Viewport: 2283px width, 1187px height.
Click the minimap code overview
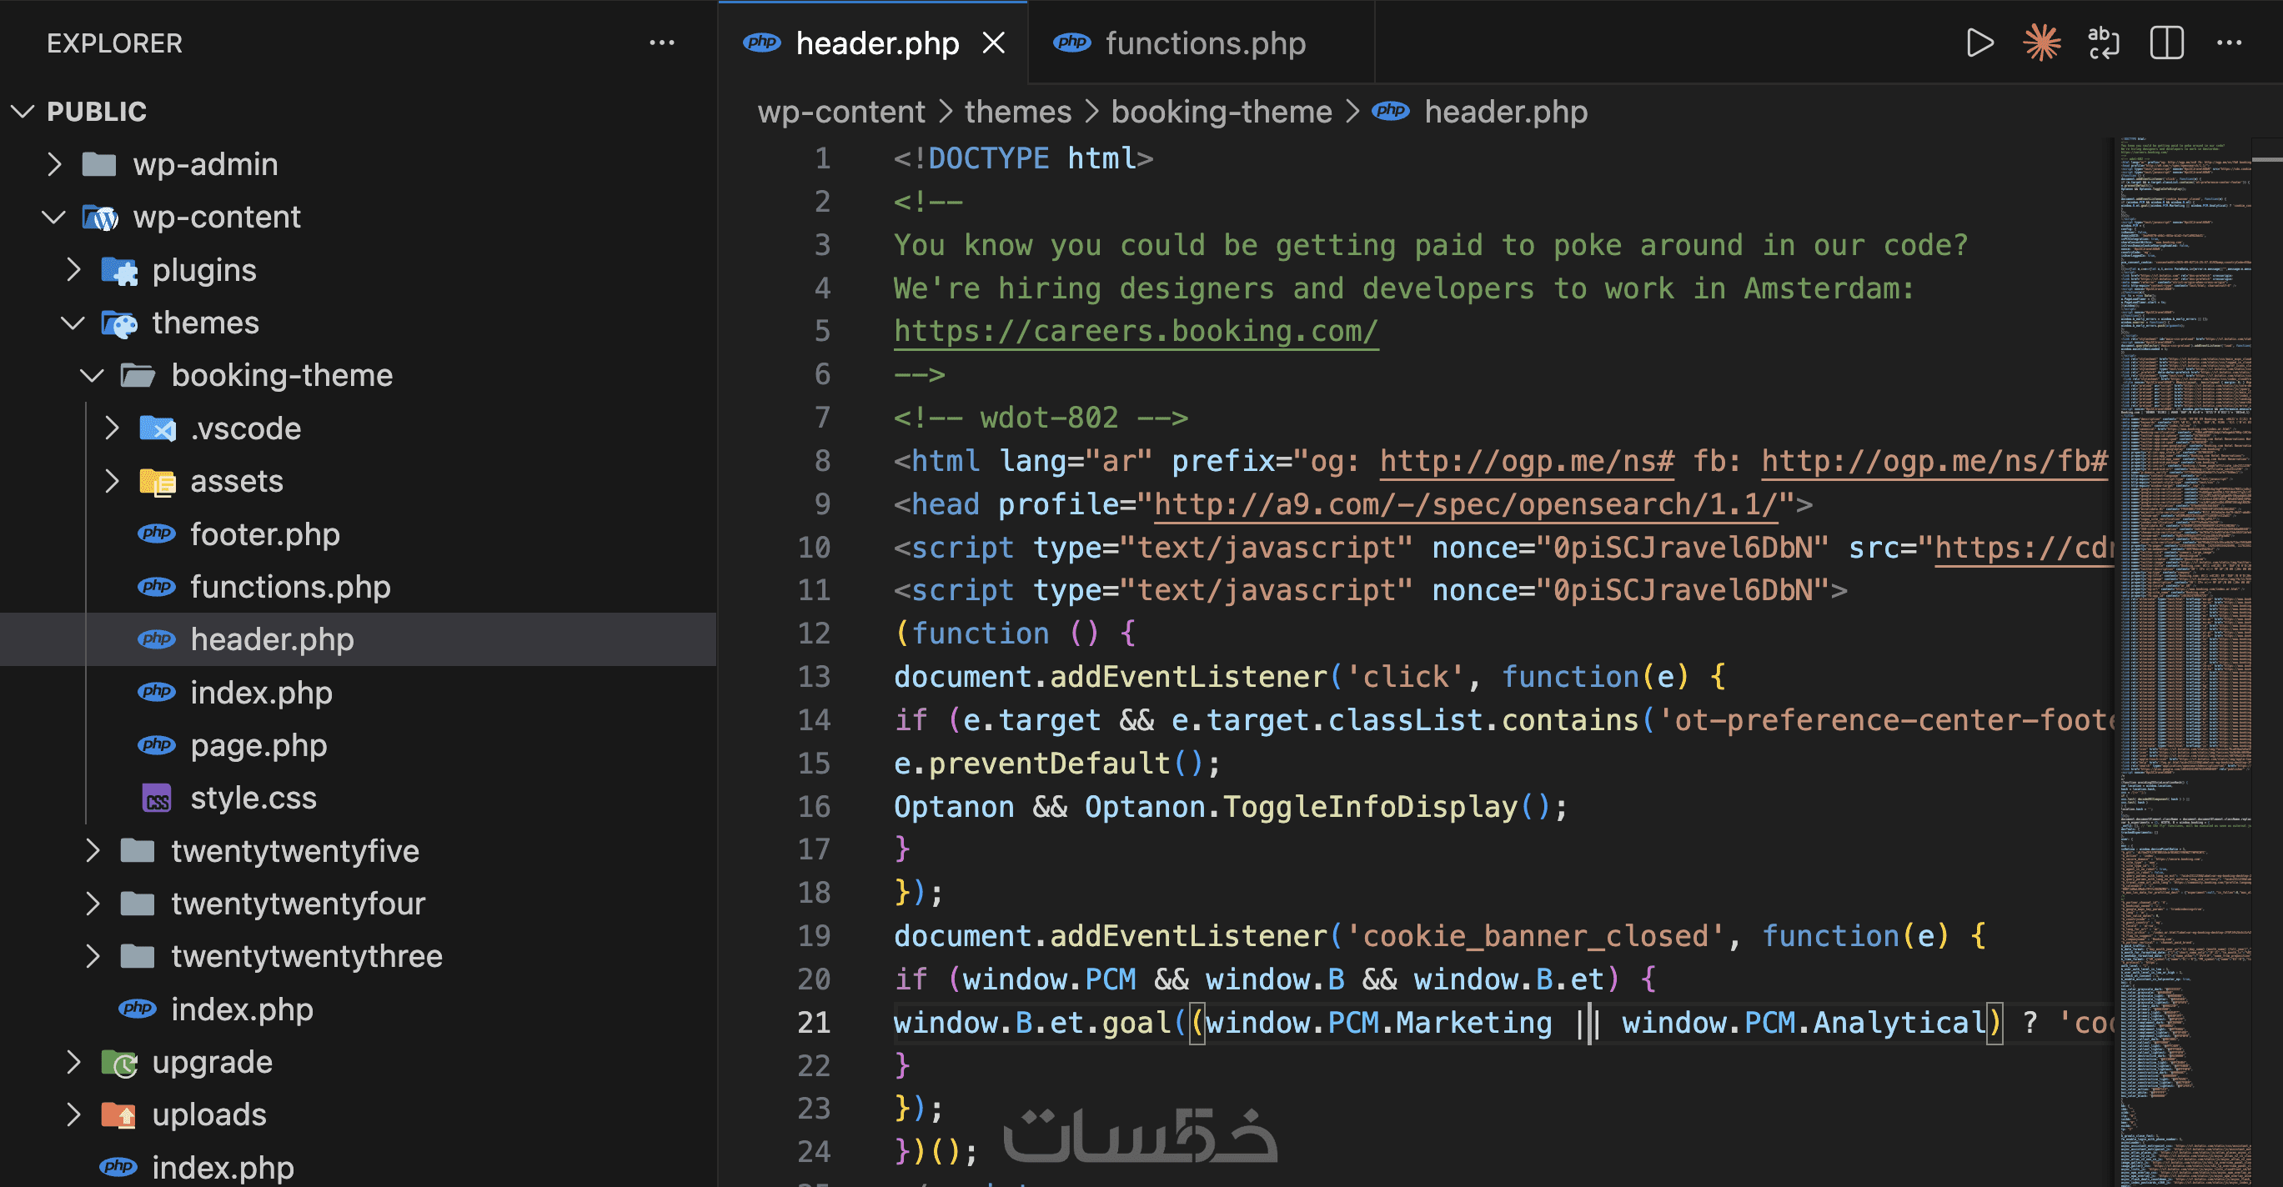point(2185,620)
